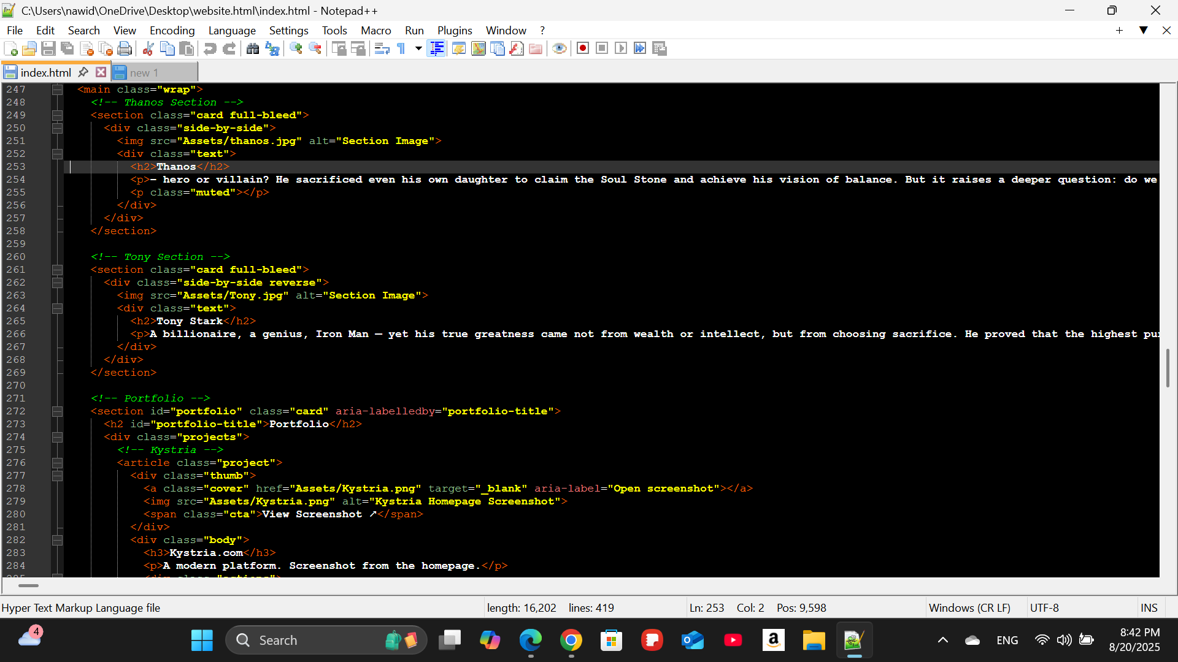Click the Cut scissors icon
The image size is (1178, 662).
coord(148,48)
